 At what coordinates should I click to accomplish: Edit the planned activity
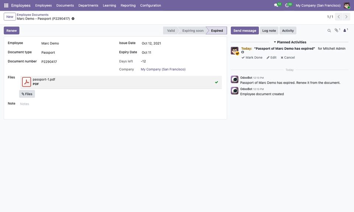pos(271,57)
